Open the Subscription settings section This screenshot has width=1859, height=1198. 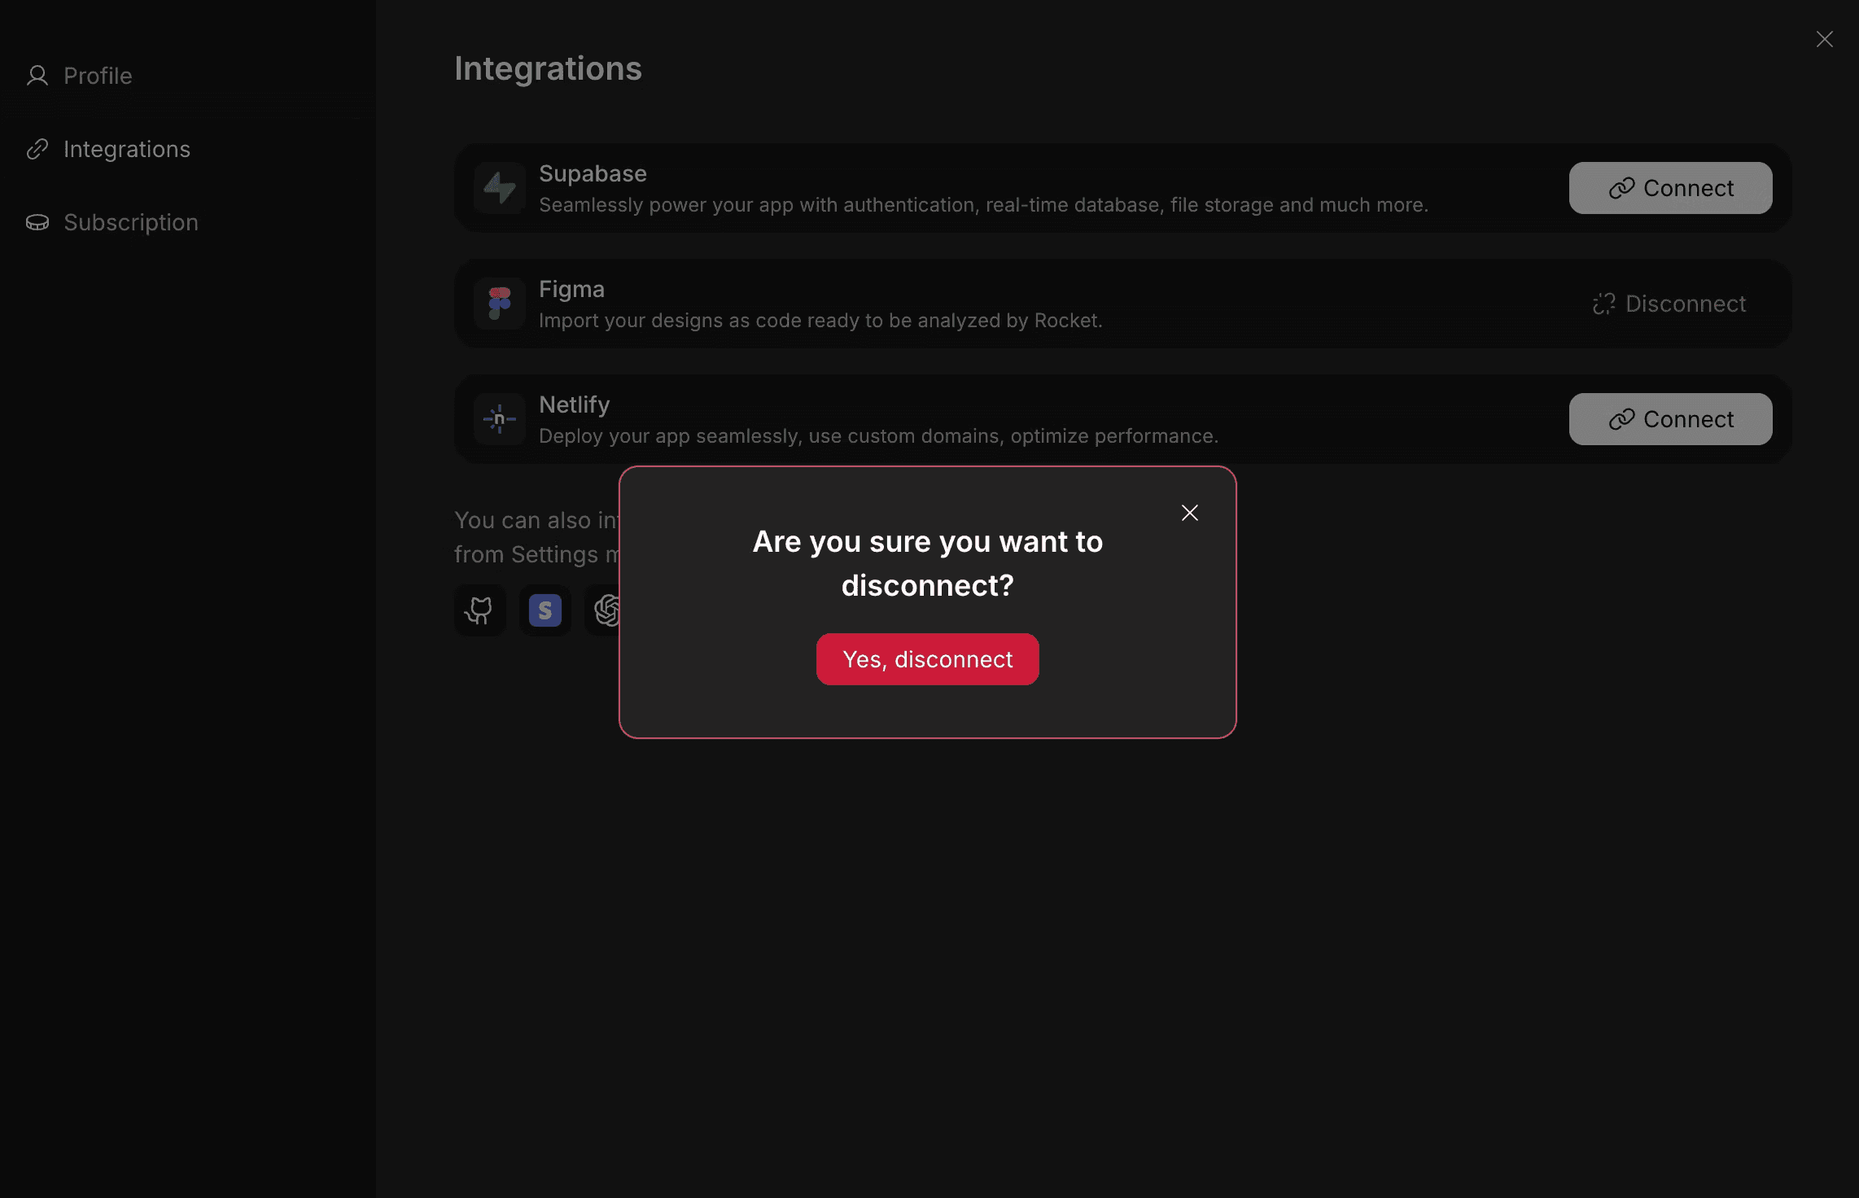point(131,222)
